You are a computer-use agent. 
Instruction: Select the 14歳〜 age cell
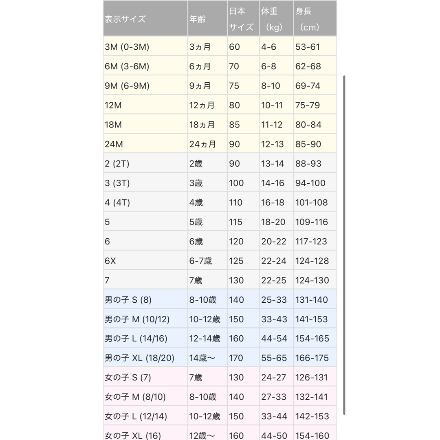pos(207,358)
